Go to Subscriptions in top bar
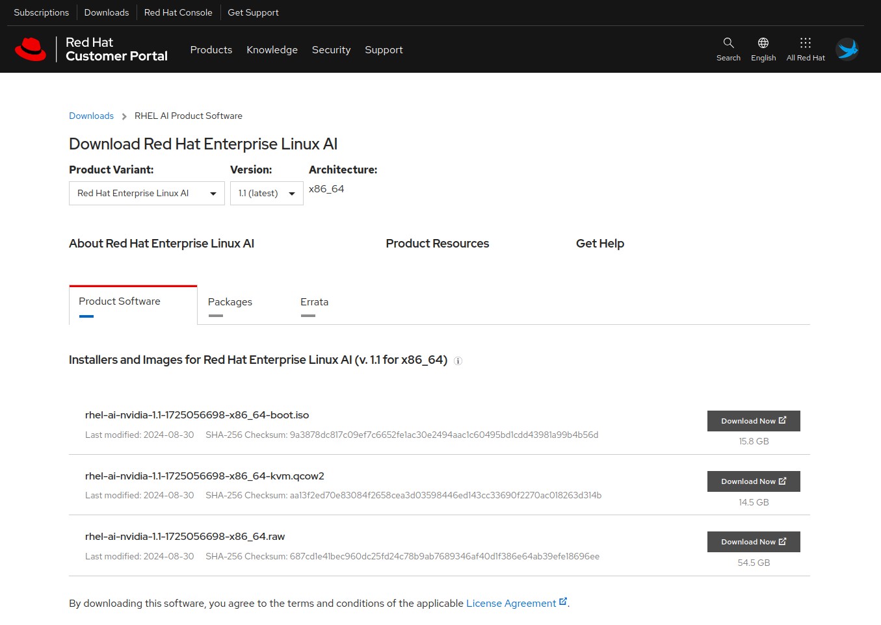 tap(42, 12)
